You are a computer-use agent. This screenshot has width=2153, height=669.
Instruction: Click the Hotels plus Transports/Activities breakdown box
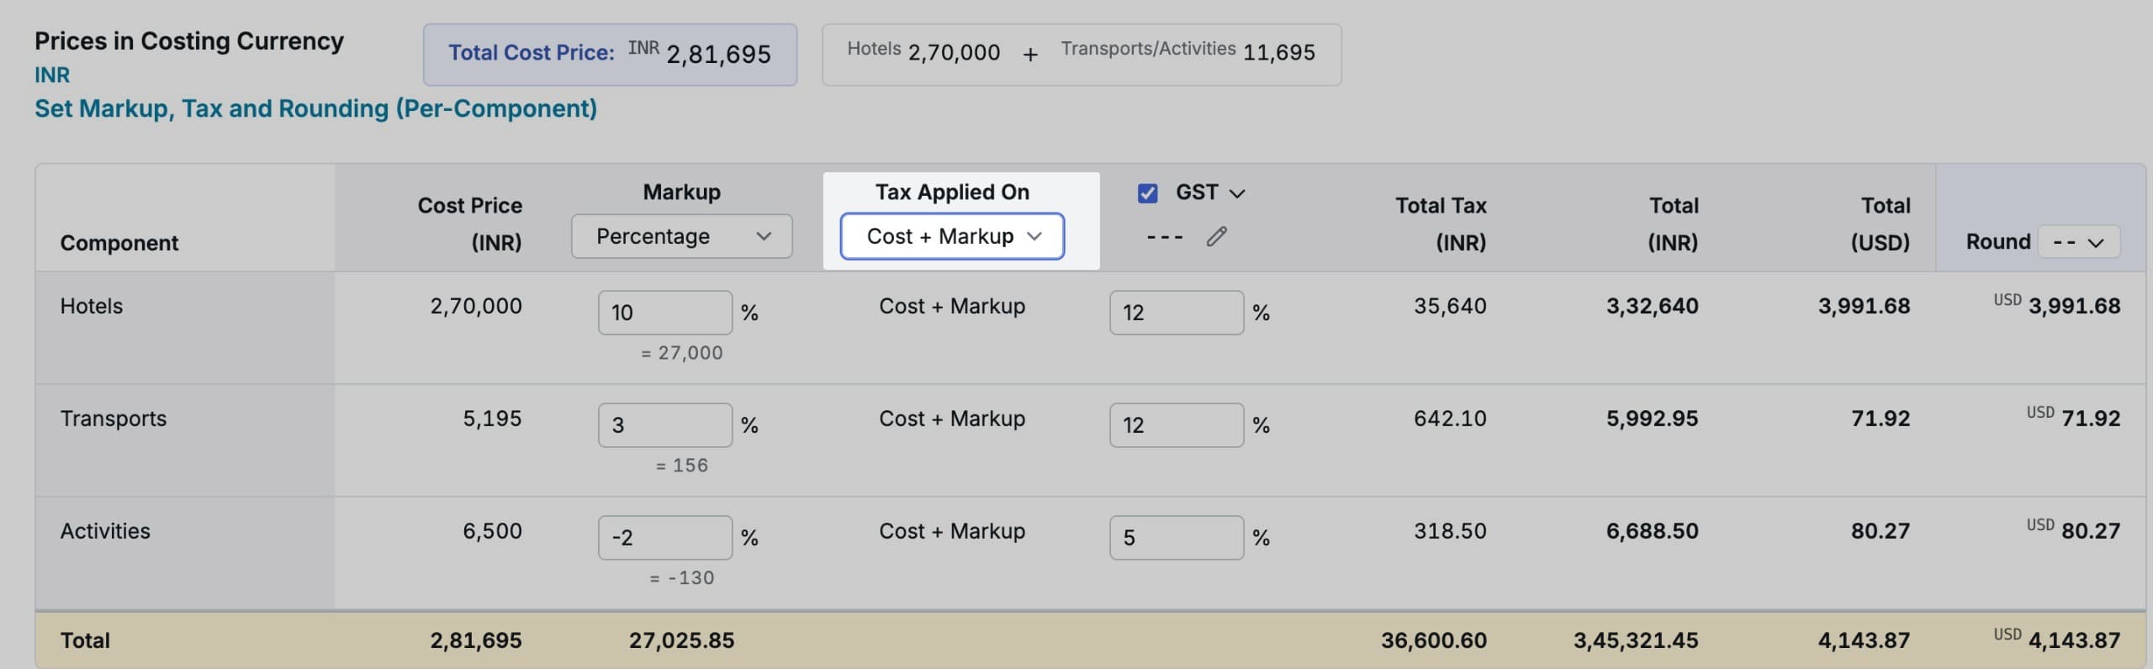pos(1081,55)
